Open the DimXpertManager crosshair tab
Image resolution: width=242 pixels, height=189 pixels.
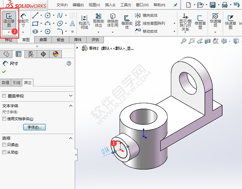[43, 54]
